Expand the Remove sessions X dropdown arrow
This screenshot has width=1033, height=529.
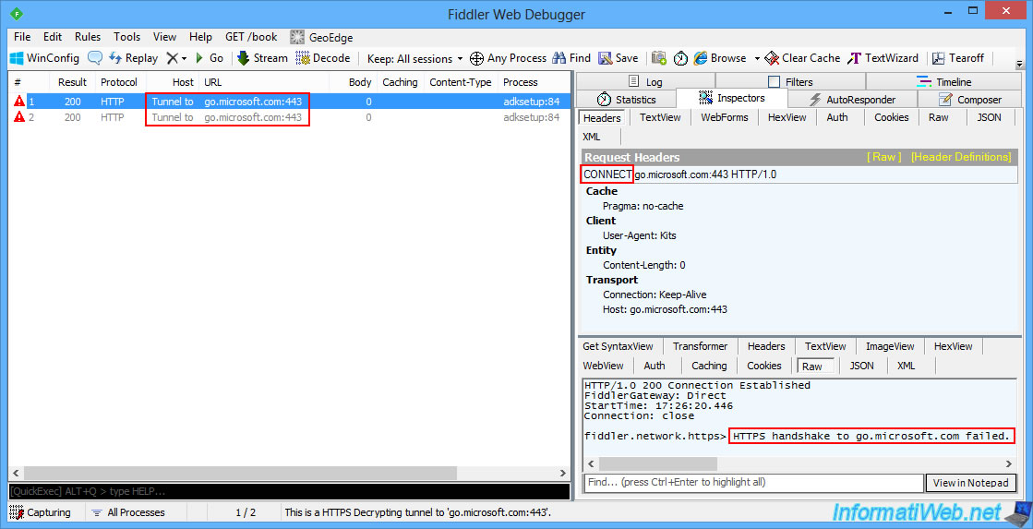tap(184, 58)
